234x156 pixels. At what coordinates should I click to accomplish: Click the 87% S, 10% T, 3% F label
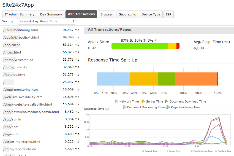click(139, 41)
